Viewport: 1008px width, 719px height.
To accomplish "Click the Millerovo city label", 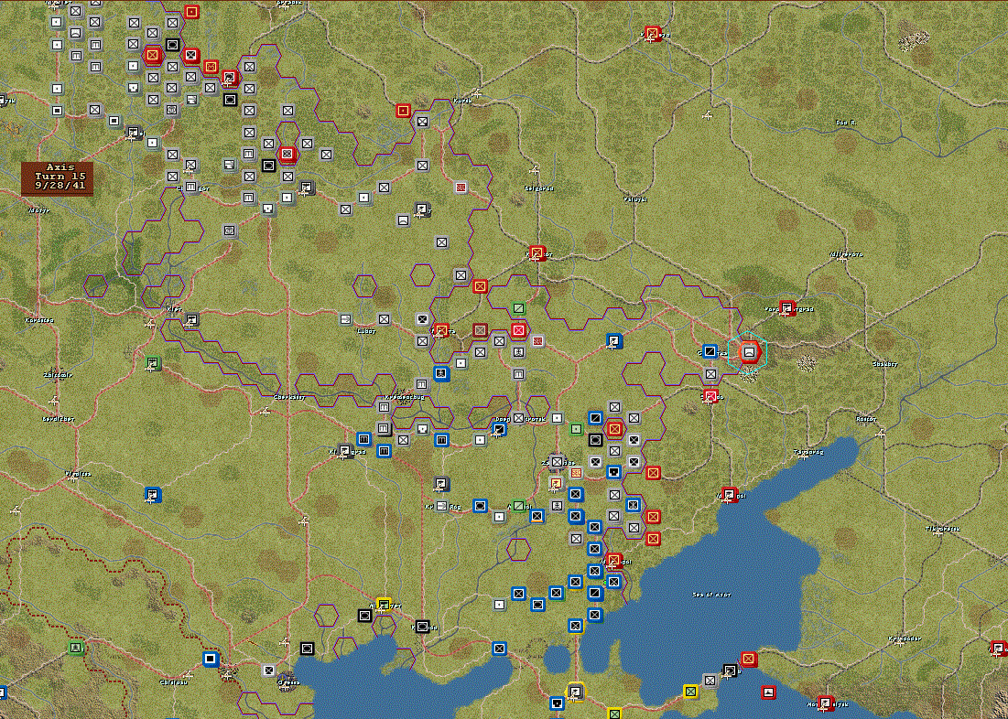I will click(x=846, y=254).
